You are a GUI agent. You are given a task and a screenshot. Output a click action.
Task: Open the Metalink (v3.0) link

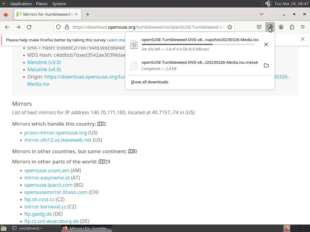tap(44, 62)
